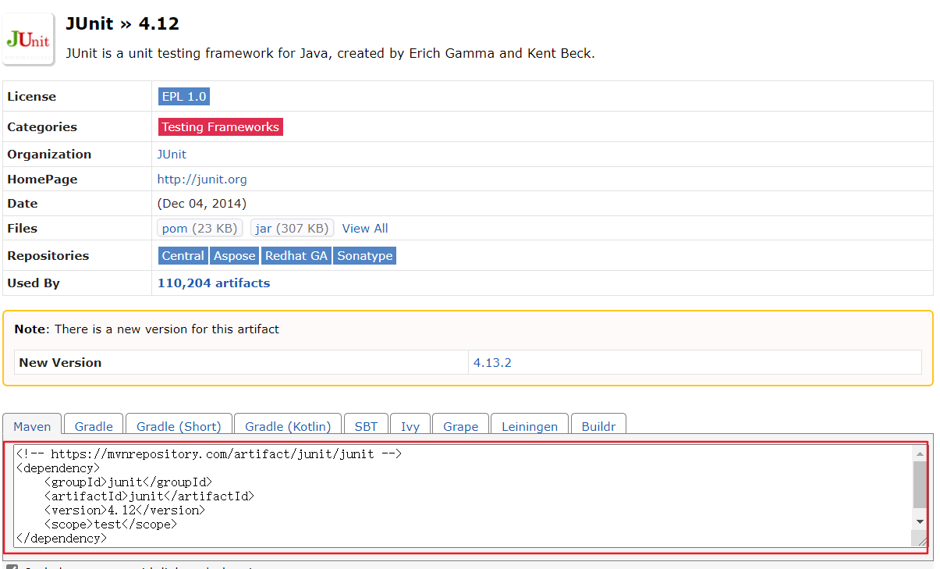This screenshot has width=940, height=569.
Task: Select the Aspose repository badge
Action: [234, 256]
